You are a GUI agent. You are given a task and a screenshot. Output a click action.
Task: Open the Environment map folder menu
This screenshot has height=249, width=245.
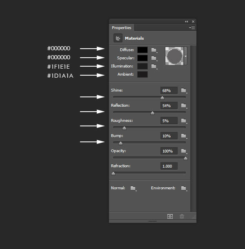tap(184, 188)
